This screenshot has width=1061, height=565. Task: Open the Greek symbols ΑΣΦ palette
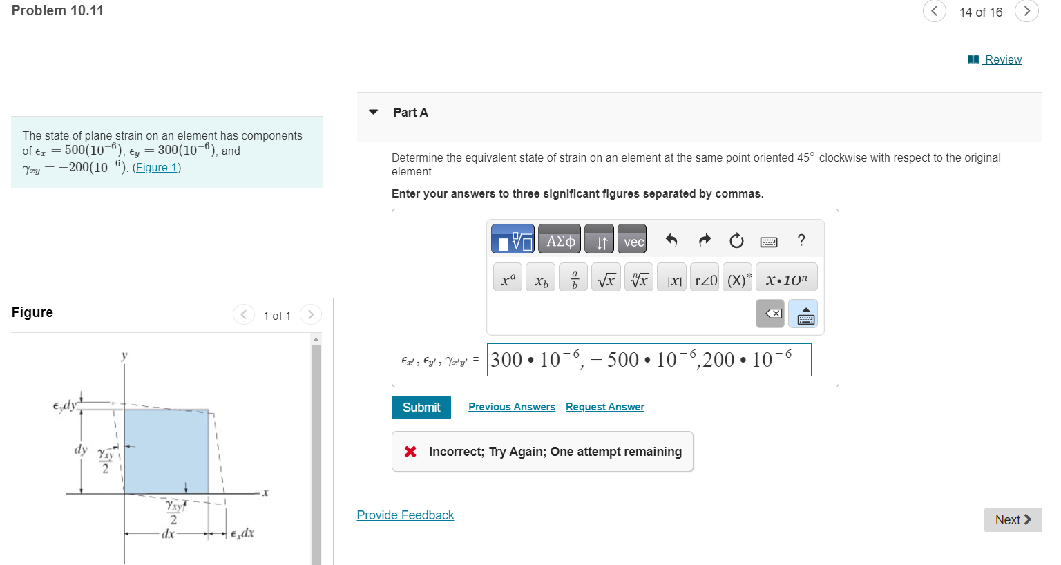[560, 239]
